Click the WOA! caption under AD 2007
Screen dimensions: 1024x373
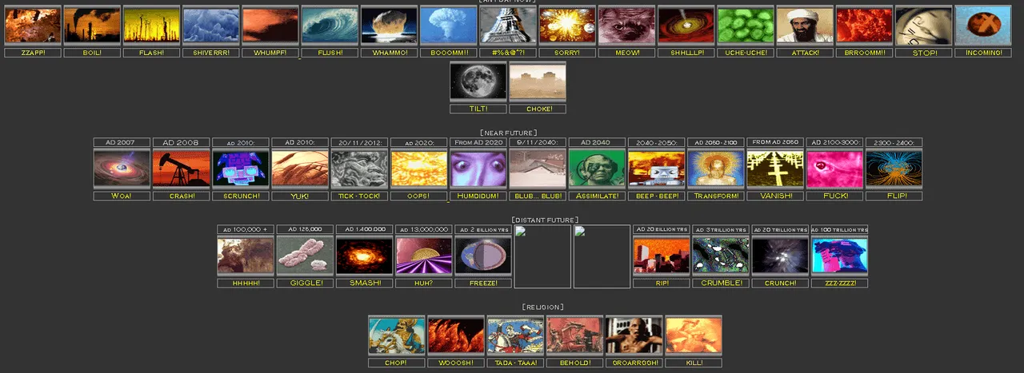(122, 196)
